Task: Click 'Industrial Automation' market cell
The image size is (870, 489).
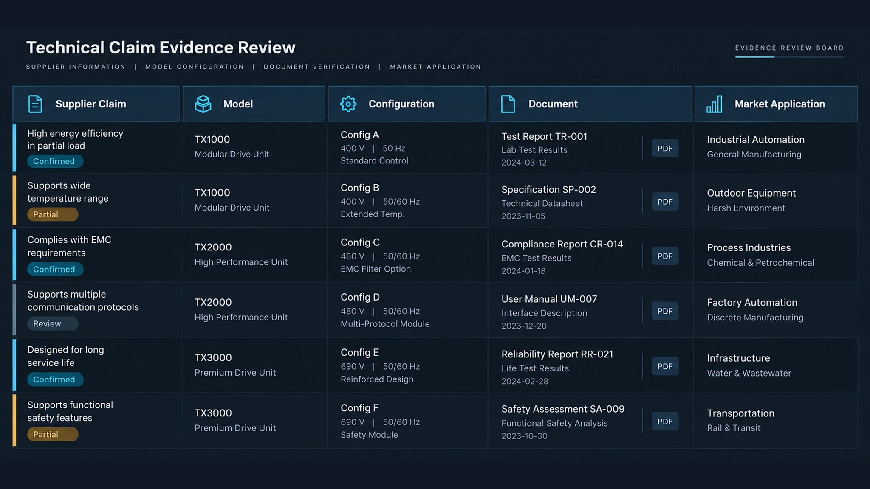Action: (776, 148)
